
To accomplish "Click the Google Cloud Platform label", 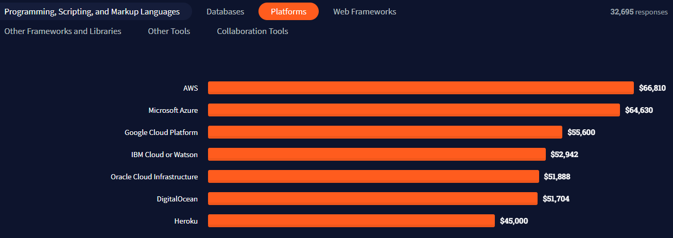I will [161, 132].
